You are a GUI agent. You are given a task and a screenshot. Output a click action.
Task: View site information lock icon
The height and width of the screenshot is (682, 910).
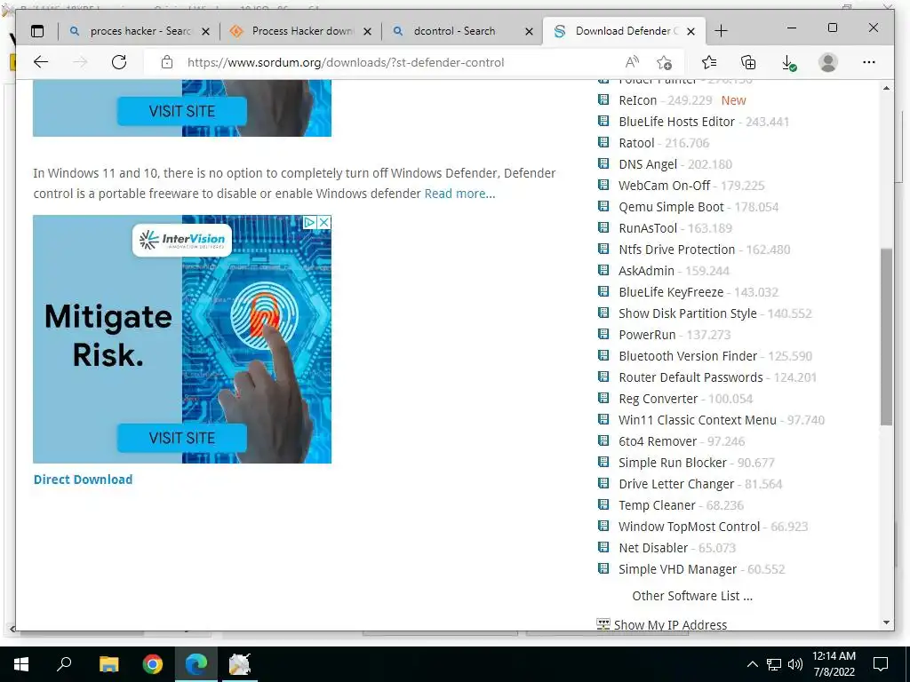166,62
